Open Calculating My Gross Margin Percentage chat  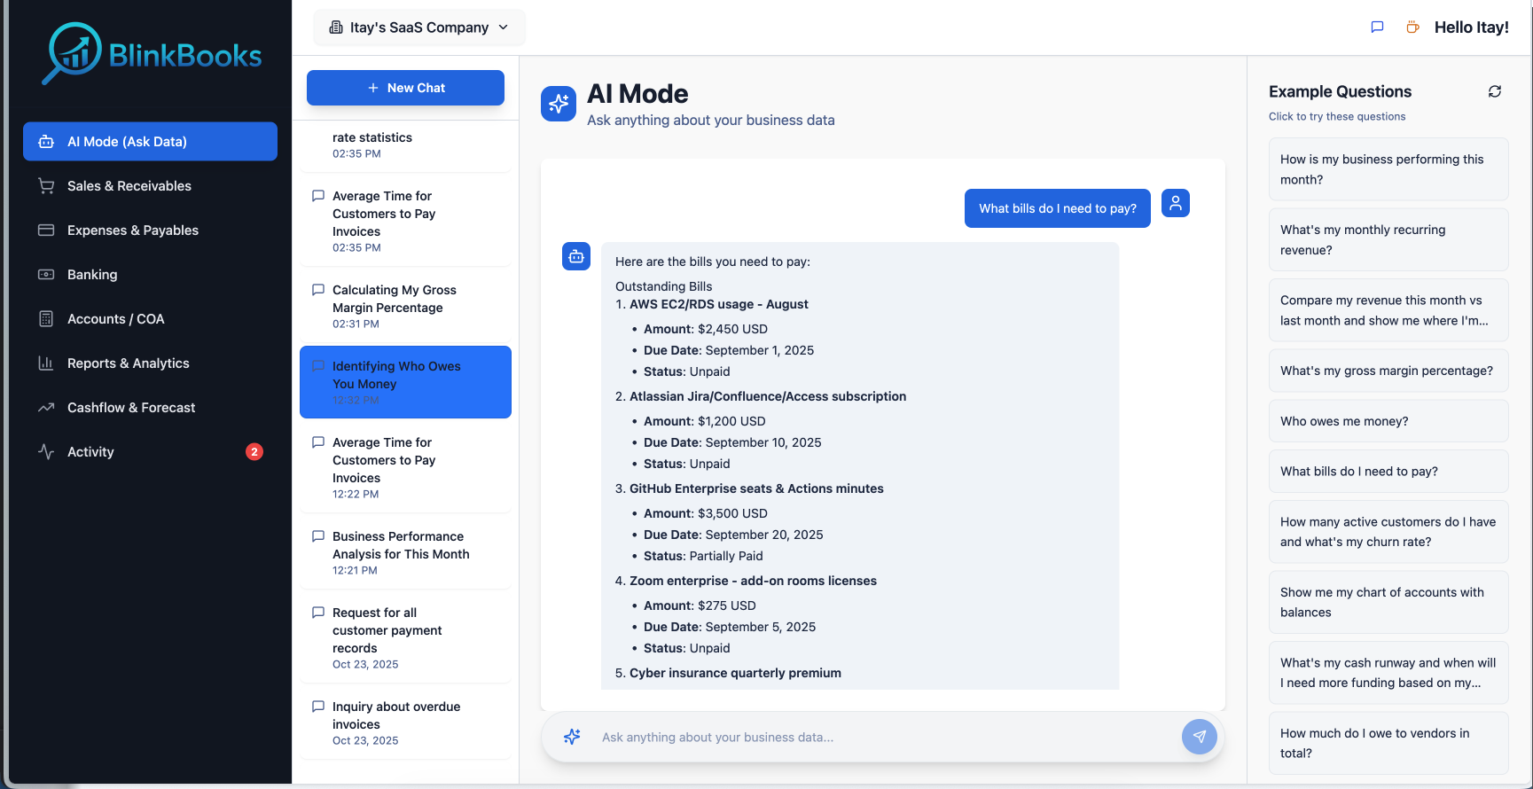point(405,306)
